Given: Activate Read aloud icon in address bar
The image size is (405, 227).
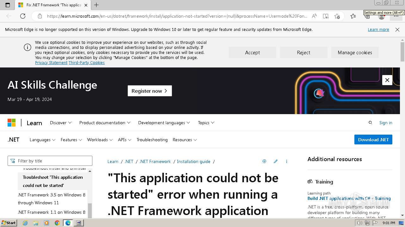Looking at the screenshot, I should coord(314,16).
